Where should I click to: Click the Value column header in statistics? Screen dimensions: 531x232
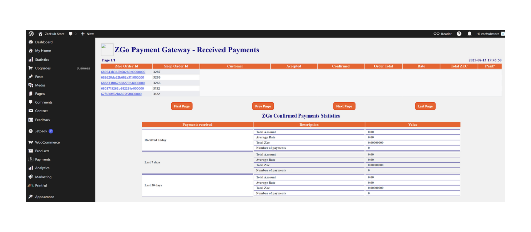point(413,125)
